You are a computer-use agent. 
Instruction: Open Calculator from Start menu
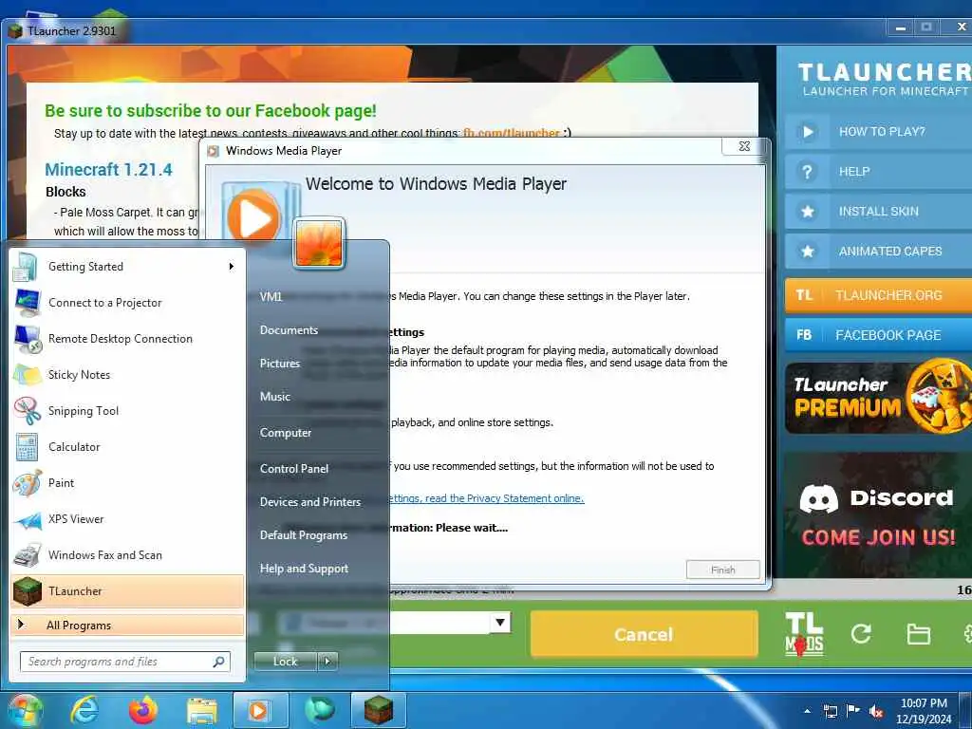point(127,446)
